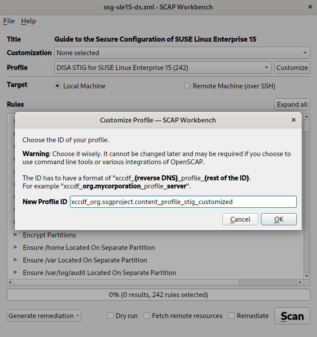
Task: Open the Profile dropdown selector
Action: [x=162, y=68]
